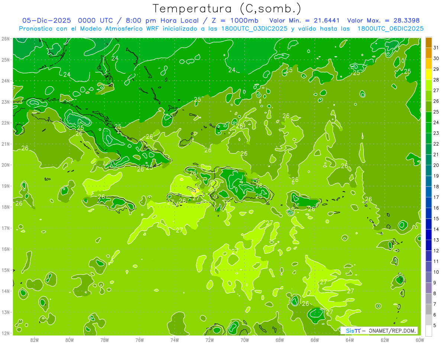Image resolution: width=446 pixels, height=345 pixels.
Task: Click the 72W longitude axis label
Action: (210, 340)
